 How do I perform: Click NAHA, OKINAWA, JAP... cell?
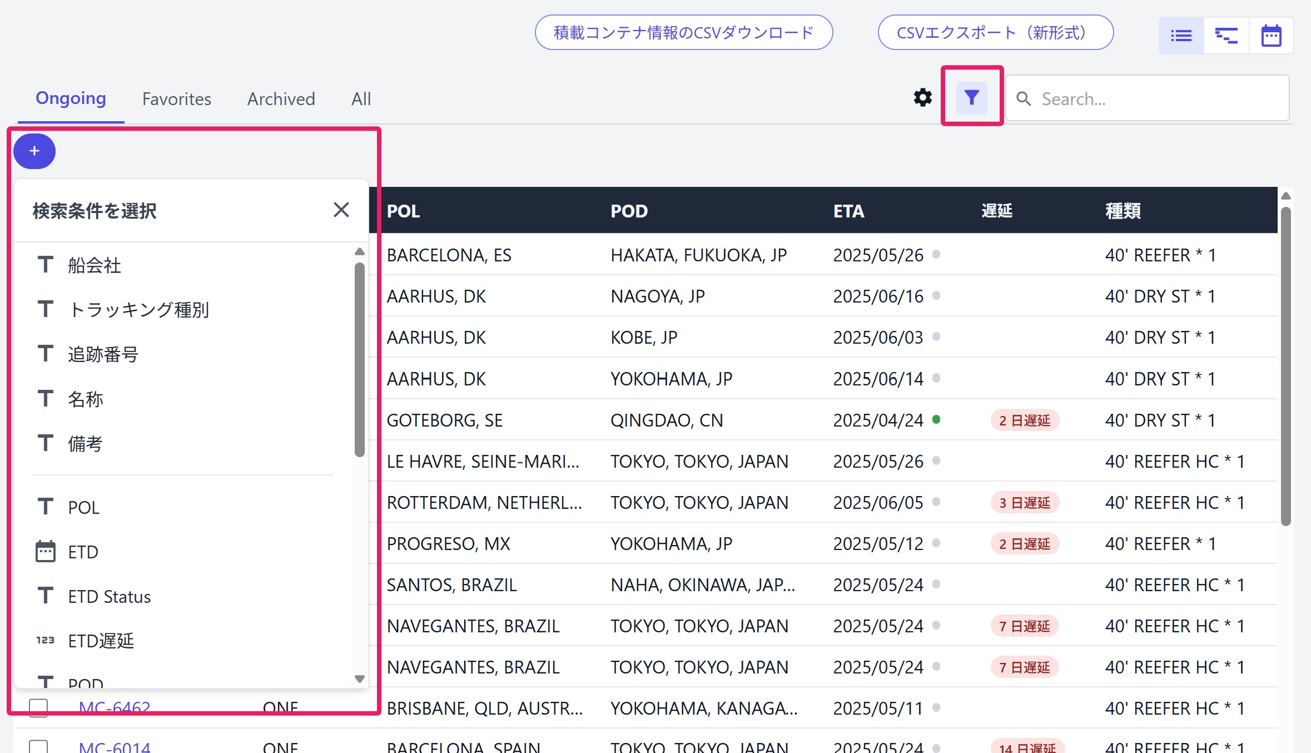pos(703,584)
